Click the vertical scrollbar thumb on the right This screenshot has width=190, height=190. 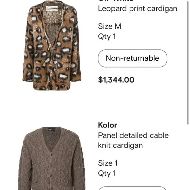pyautogui.click(x=188, y=62)
